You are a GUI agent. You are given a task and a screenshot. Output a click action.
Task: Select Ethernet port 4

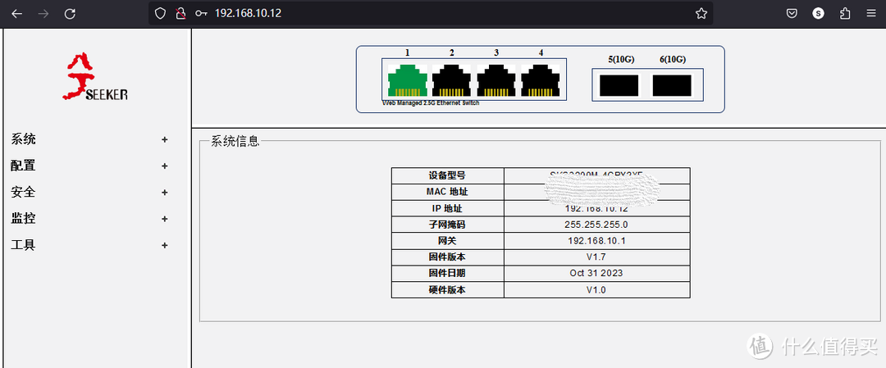tap(540, 80)
